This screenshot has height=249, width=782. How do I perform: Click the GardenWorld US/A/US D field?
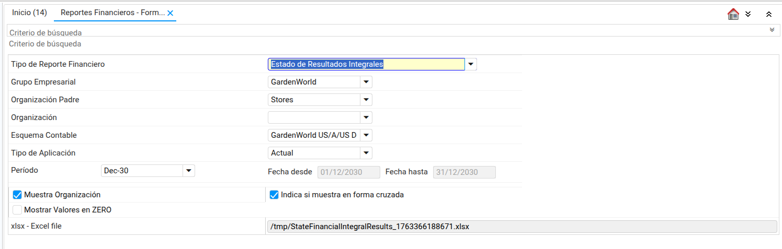click(314, 135)
